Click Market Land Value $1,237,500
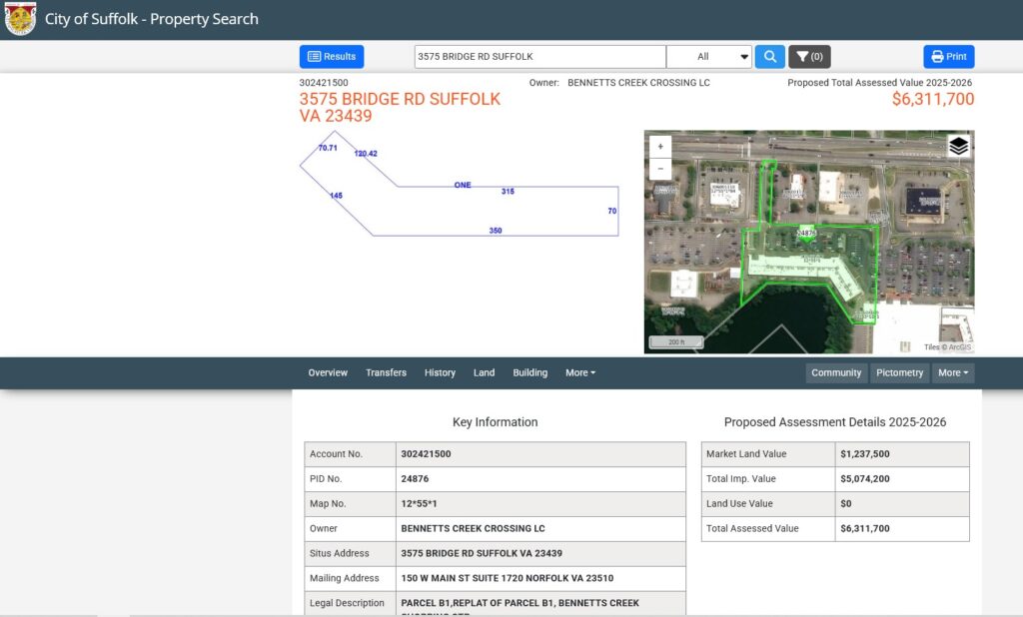Screen dimensions: 1023x617 864,454
